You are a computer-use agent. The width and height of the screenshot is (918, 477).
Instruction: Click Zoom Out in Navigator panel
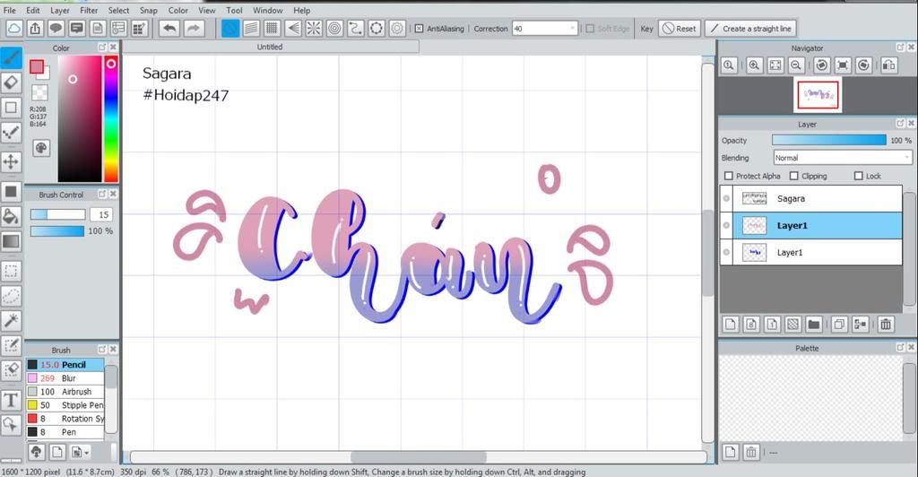pos(796,65)
